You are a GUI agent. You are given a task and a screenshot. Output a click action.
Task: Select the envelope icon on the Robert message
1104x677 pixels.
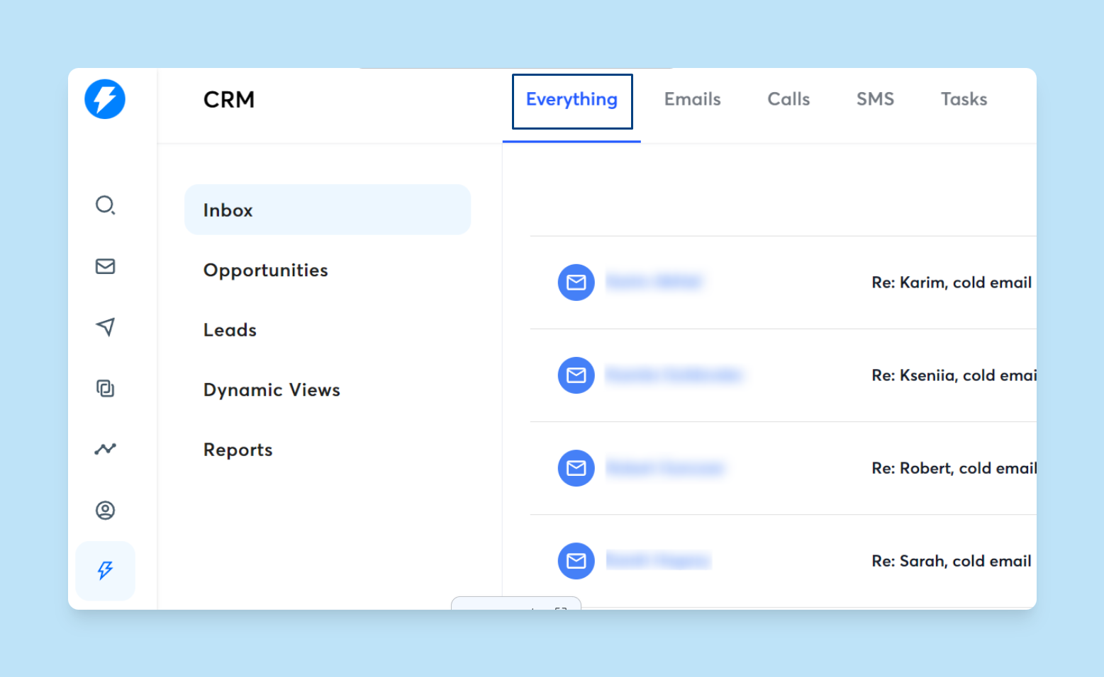pyautogui.click(x=576, y=468)
